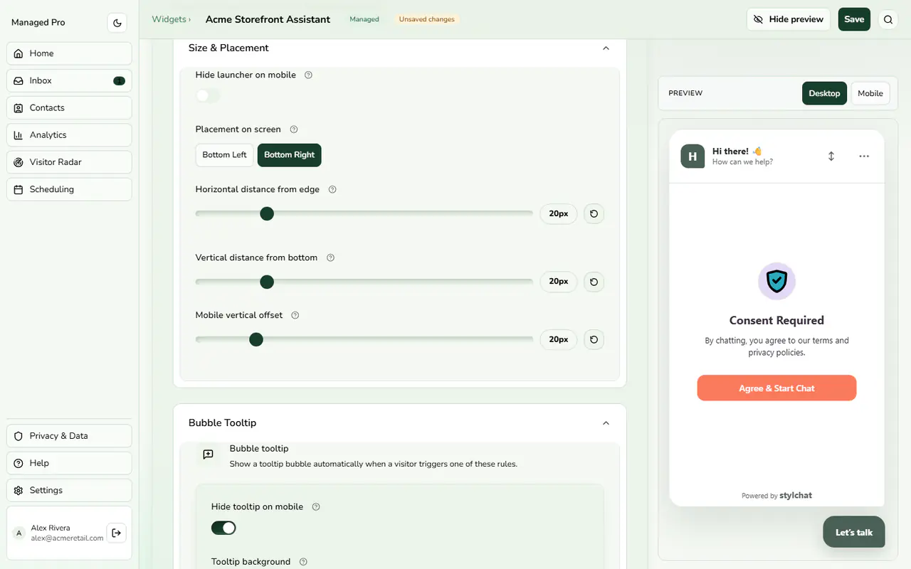
Task: Adjust the Horizontal distance from edge slider handle
Action: (x=267, y=213)
